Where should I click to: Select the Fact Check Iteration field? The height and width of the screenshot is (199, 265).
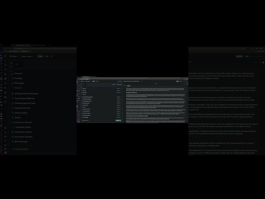click(x=101, y=115)
